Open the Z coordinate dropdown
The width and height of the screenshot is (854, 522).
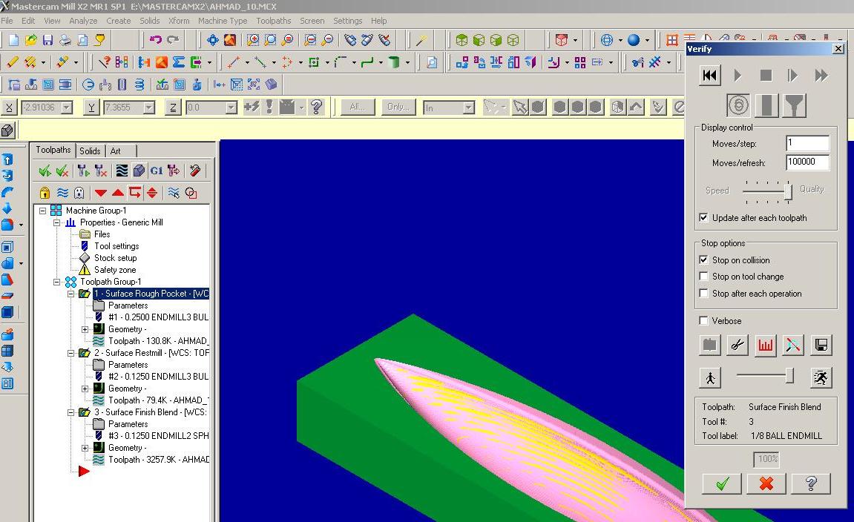(x=231, y=108)
